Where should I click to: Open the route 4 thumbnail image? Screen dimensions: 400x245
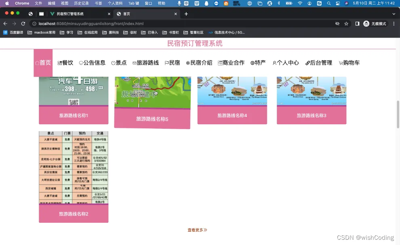[x=232, y=91]
